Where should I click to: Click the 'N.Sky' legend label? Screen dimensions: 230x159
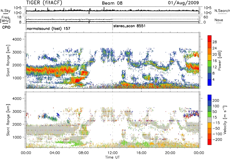[x=5, y=11]
